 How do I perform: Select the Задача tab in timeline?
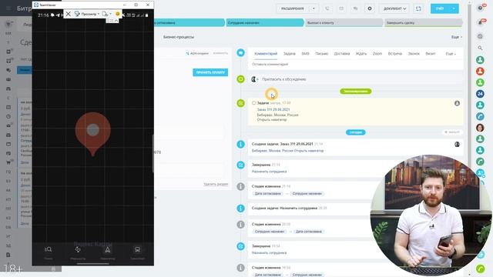[290, 54]
